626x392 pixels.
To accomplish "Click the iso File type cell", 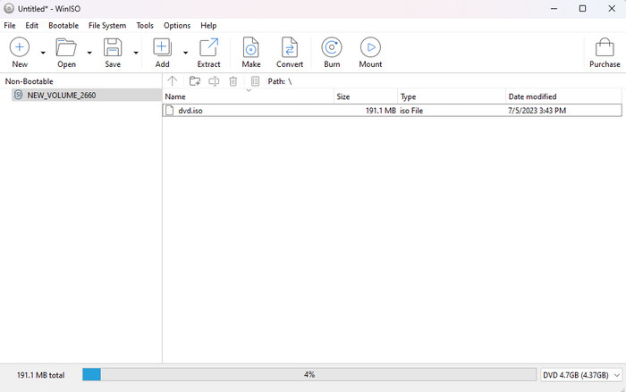I will pos(411,111).
